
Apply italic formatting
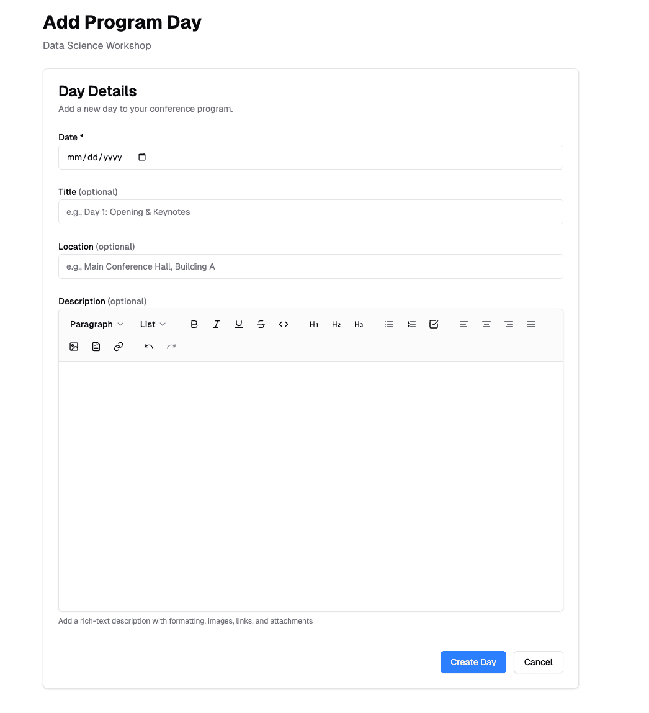coord(217,324)
